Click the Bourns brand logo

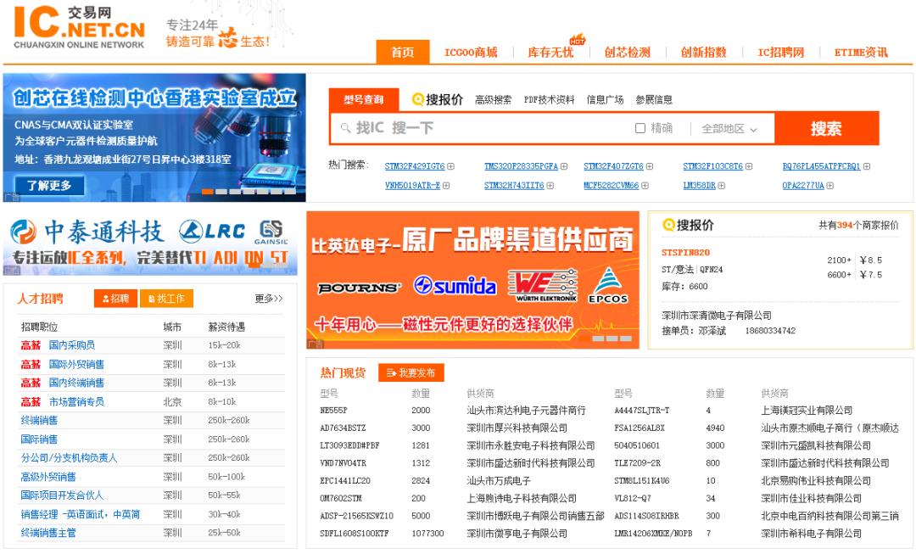tap(360, 288)
